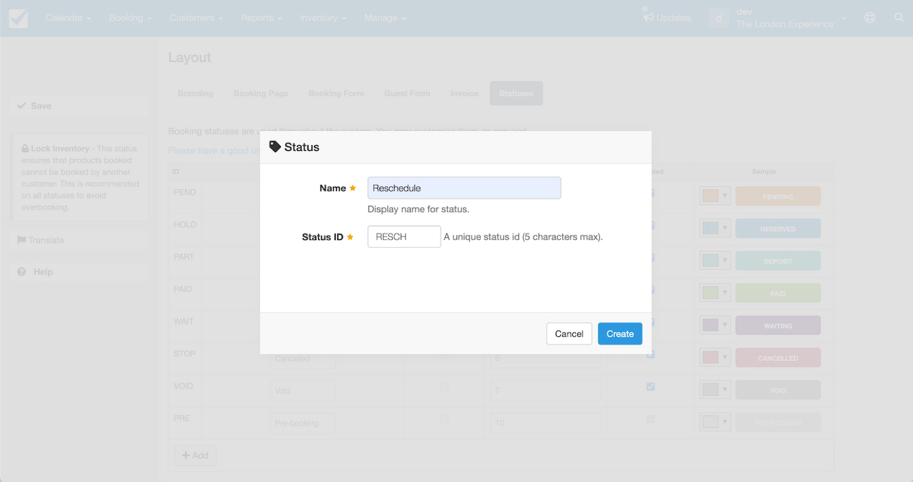
Task: Click the VOID row order field showing 7
Action: coord(546,391)
